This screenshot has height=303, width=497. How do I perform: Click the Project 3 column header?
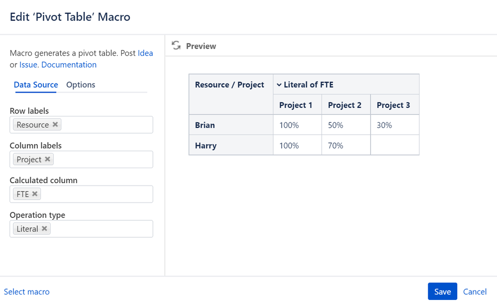pos(394,105)
